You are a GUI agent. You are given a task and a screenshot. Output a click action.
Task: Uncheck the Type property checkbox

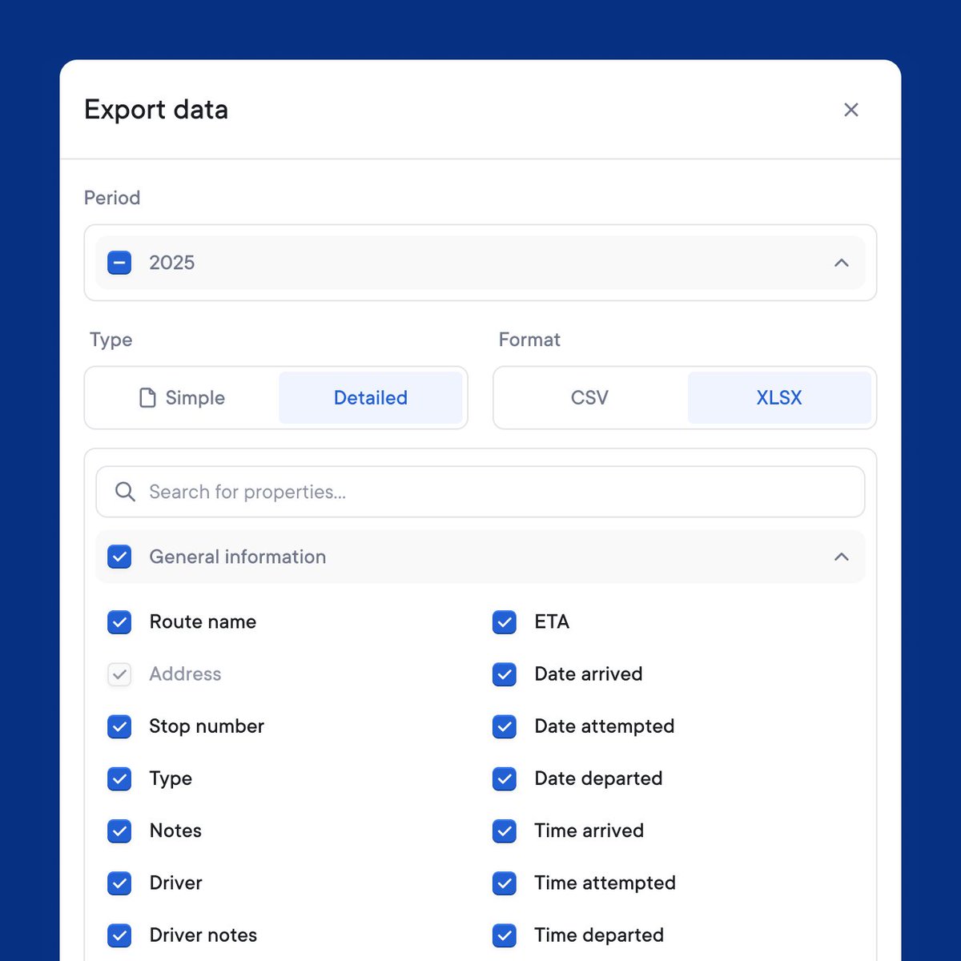119,778
